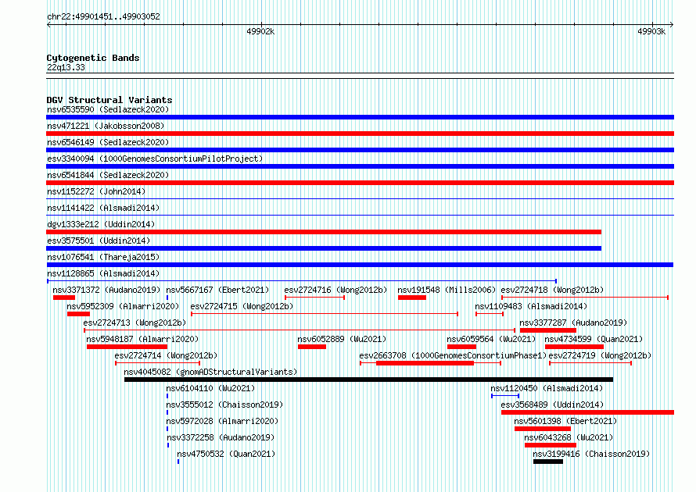Select nsv5667167 (Ebert2021) label
The image size is (696, 492).
click(x=217, y=290)
